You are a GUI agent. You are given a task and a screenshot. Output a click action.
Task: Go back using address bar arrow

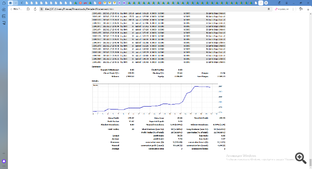click(x=11, y=9)
